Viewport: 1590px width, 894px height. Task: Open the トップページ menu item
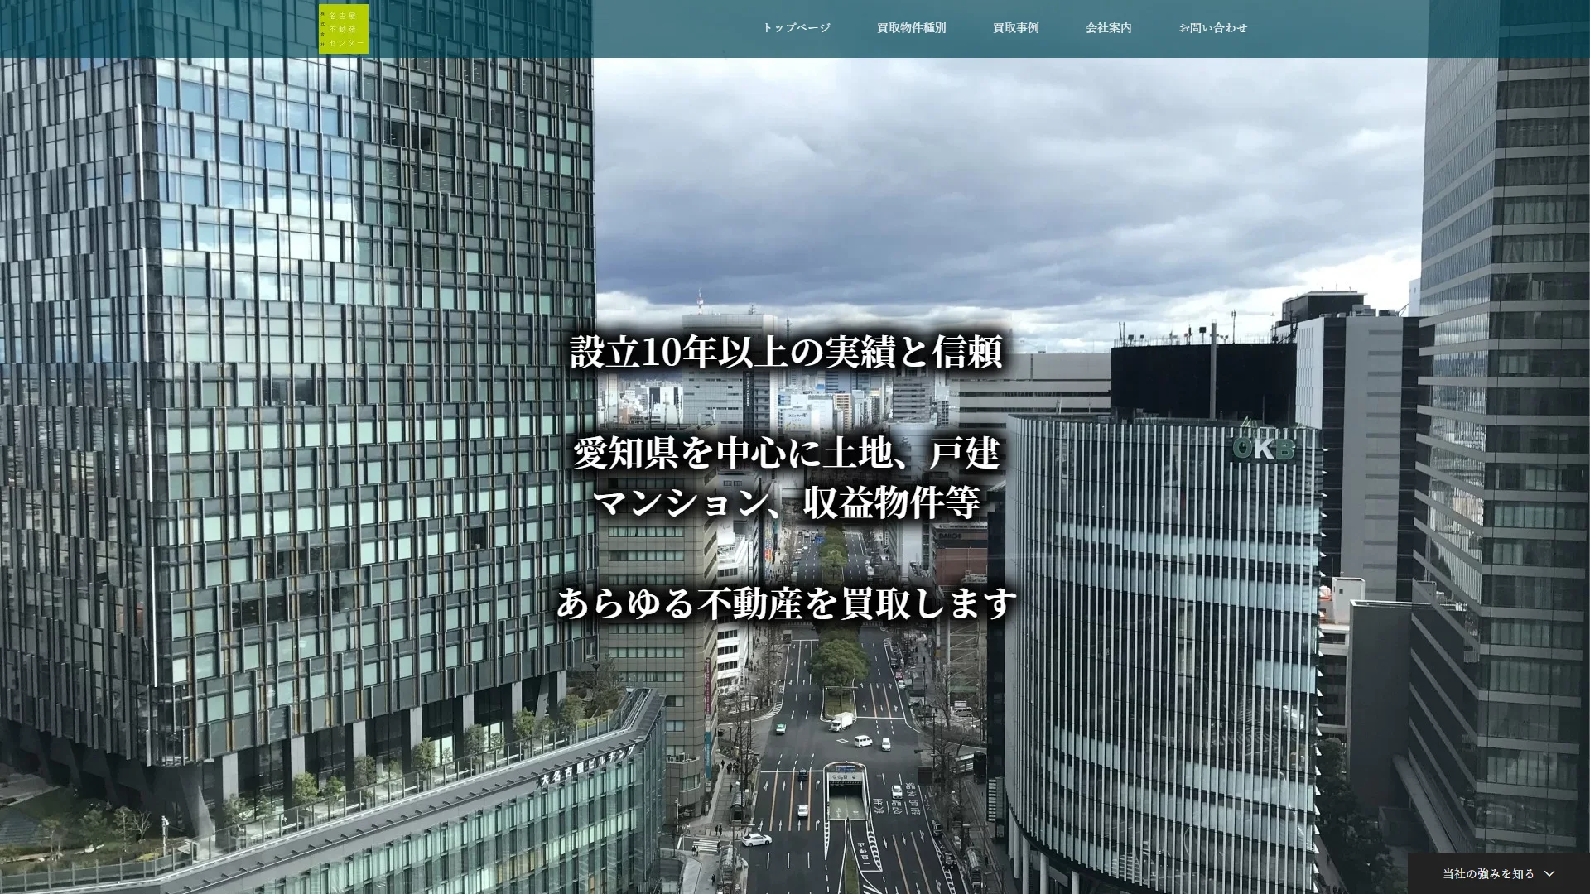coord(796,28)
